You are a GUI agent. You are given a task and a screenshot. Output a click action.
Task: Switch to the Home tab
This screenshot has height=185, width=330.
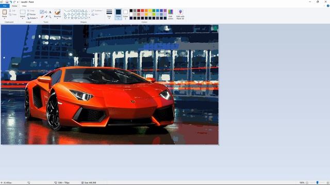tap(14, 6)
